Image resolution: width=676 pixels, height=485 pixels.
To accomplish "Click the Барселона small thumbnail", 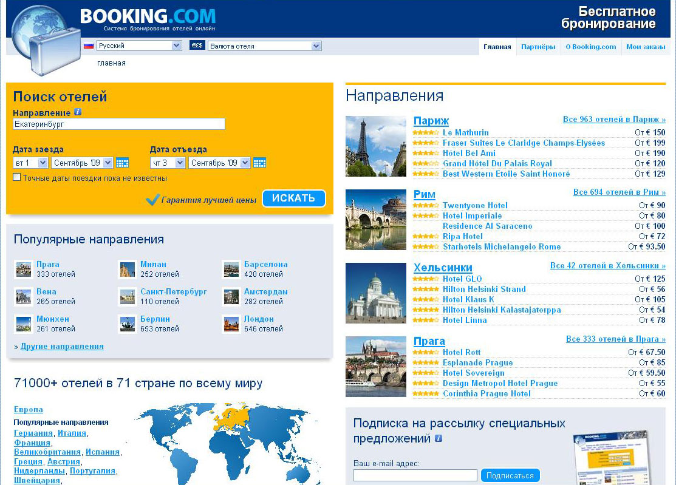I will point(231,269).
